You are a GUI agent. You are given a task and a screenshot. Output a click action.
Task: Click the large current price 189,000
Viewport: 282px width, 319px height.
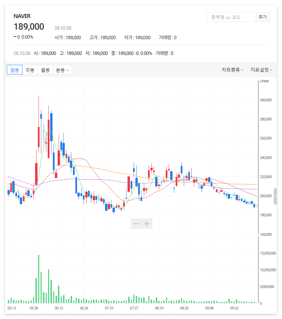tap(29, 27)
